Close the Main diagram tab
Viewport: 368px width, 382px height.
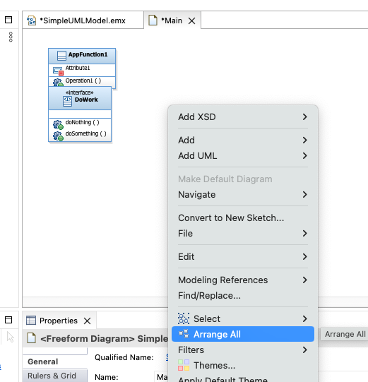pyautogui.click(x=192, y=21)
